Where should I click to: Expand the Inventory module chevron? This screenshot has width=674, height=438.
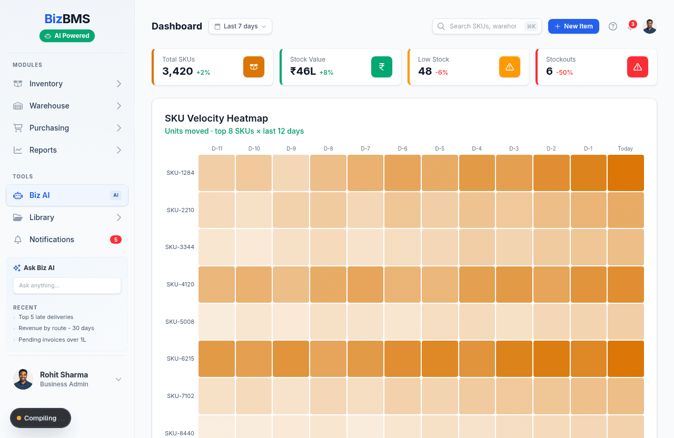tap(119, 84)
